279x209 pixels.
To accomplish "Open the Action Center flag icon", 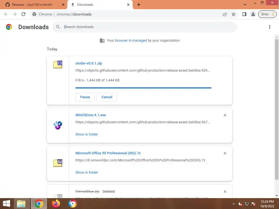I will click(253, 204).
